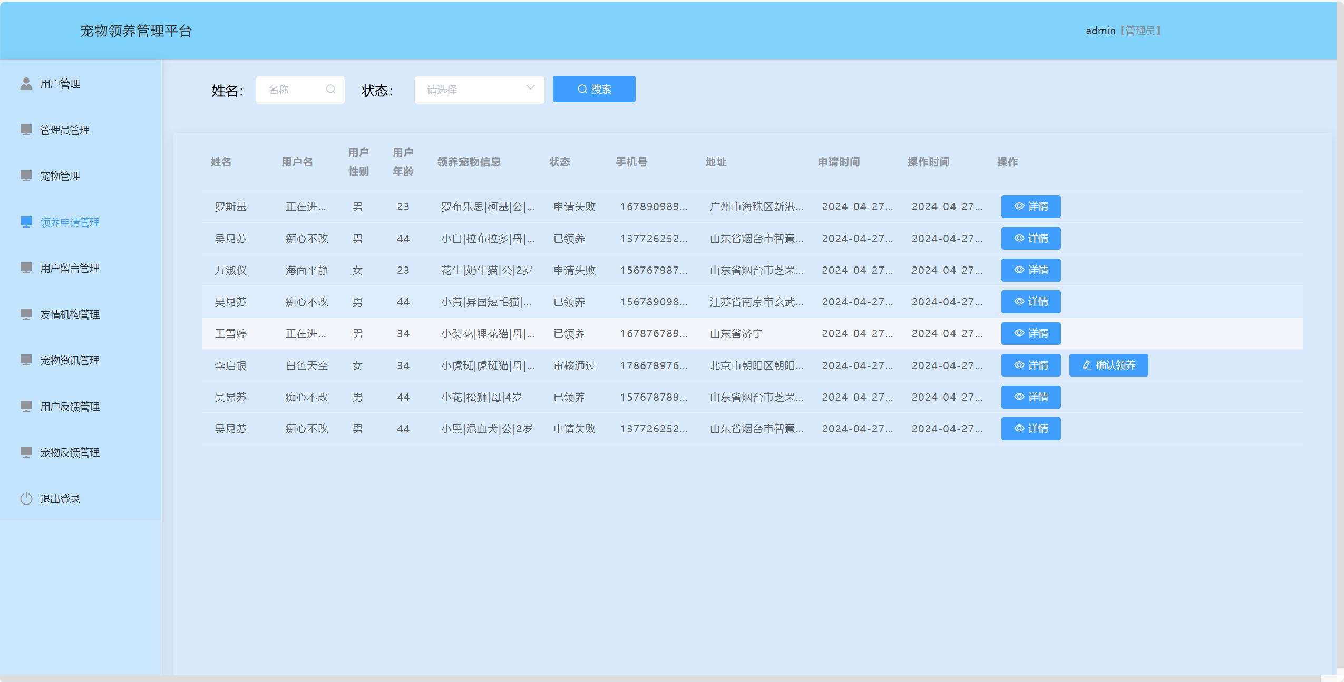The width and height of the screenshot is (1344, 682).
Task: Open 用户留言管理 in the sidebar
Action: 70,268
